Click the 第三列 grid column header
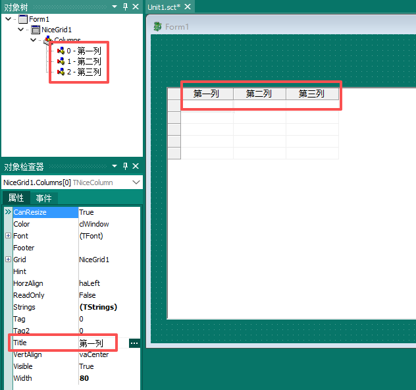 [x=312, y=94]
